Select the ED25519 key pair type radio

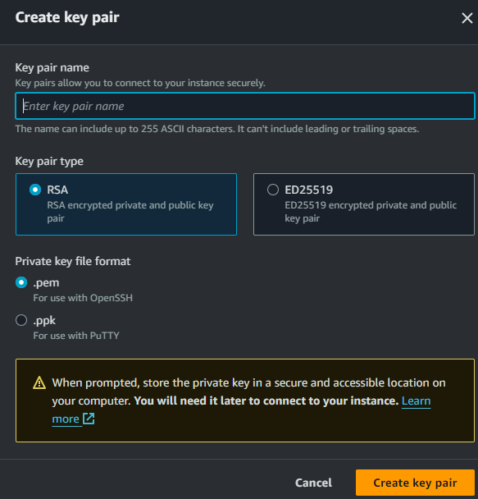273,190
